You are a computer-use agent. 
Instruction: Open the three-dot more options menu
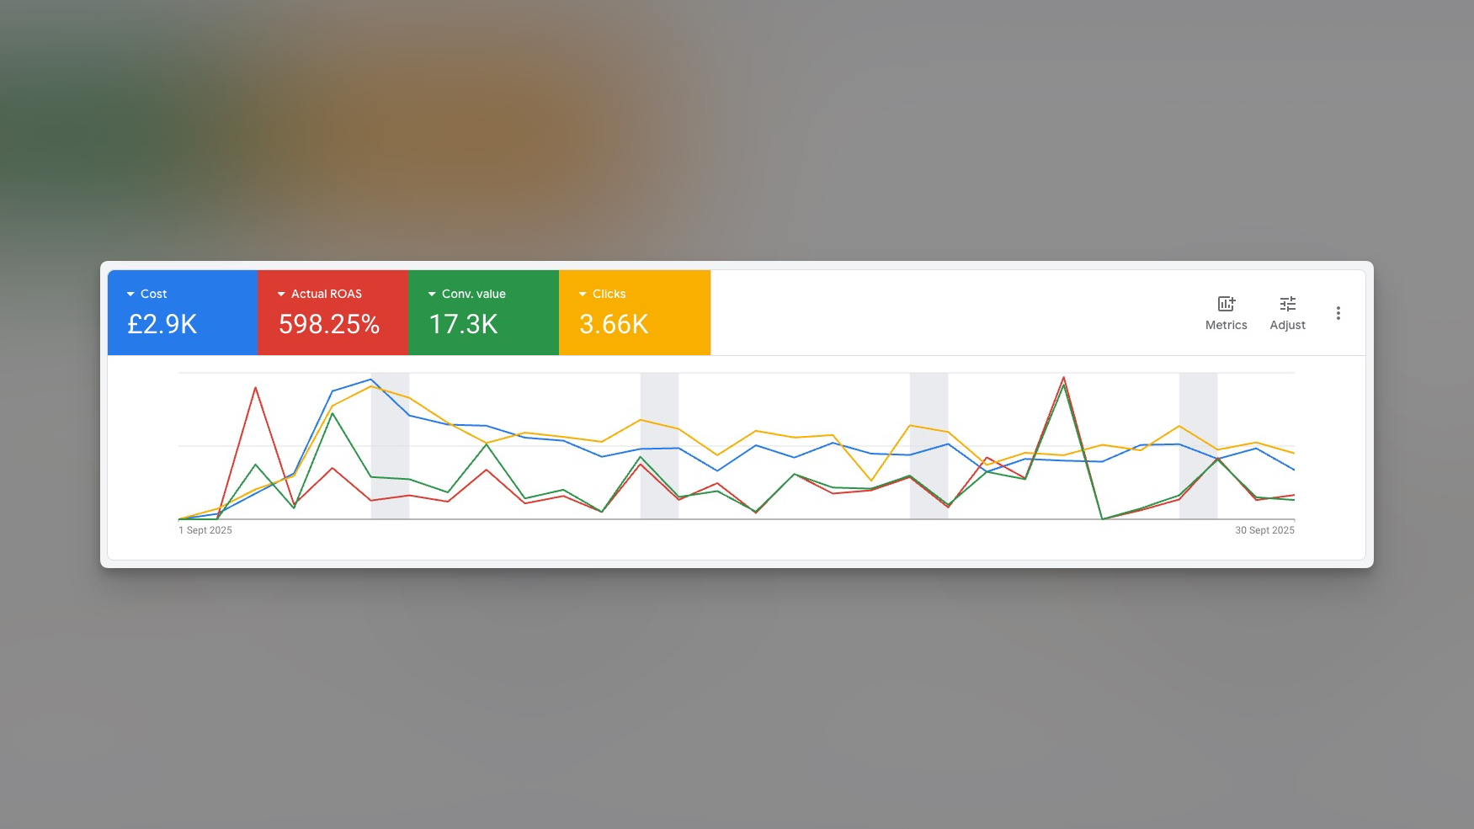click(1338, 313)
